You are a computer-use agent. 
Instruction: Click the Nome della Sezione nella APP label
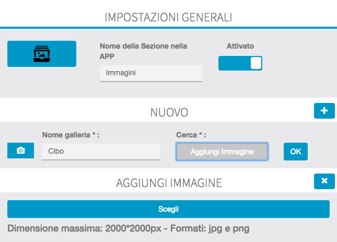(143, 51)
